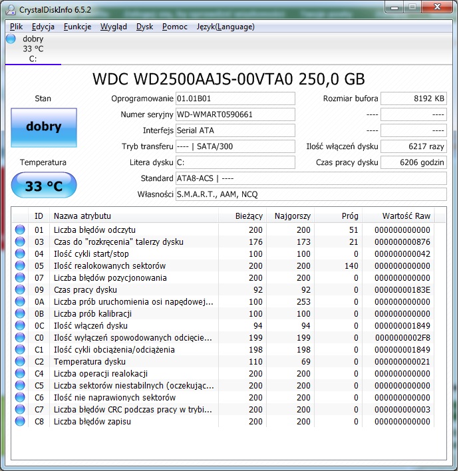Minimize the CrystalDiskInfo window

(x=394, y=7)
